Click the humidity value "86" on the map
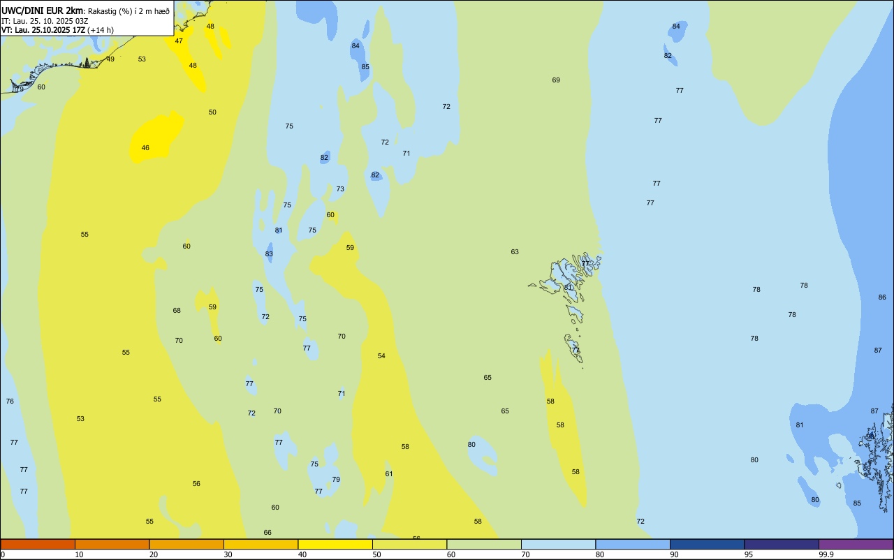Image resolution: width=894 pixels, height=560 pixels. click(882, 297)
